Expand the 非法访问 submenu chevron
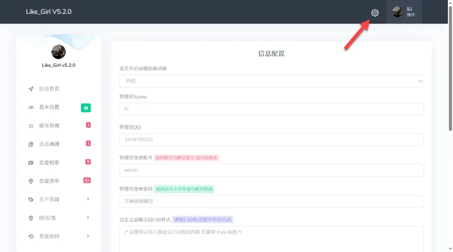 88,236
